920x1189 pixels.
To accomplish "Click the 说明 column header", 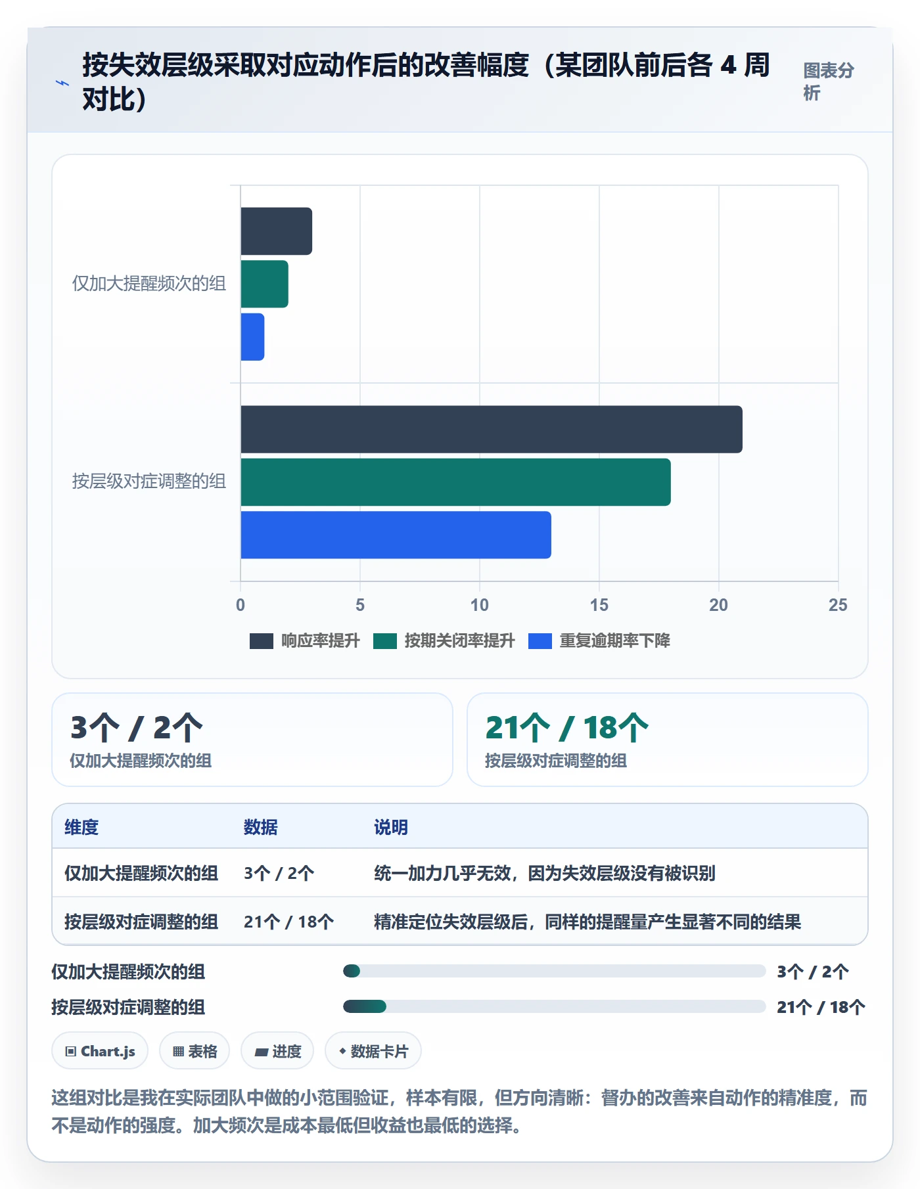I will pyautogui.click(x=391, y=827).
